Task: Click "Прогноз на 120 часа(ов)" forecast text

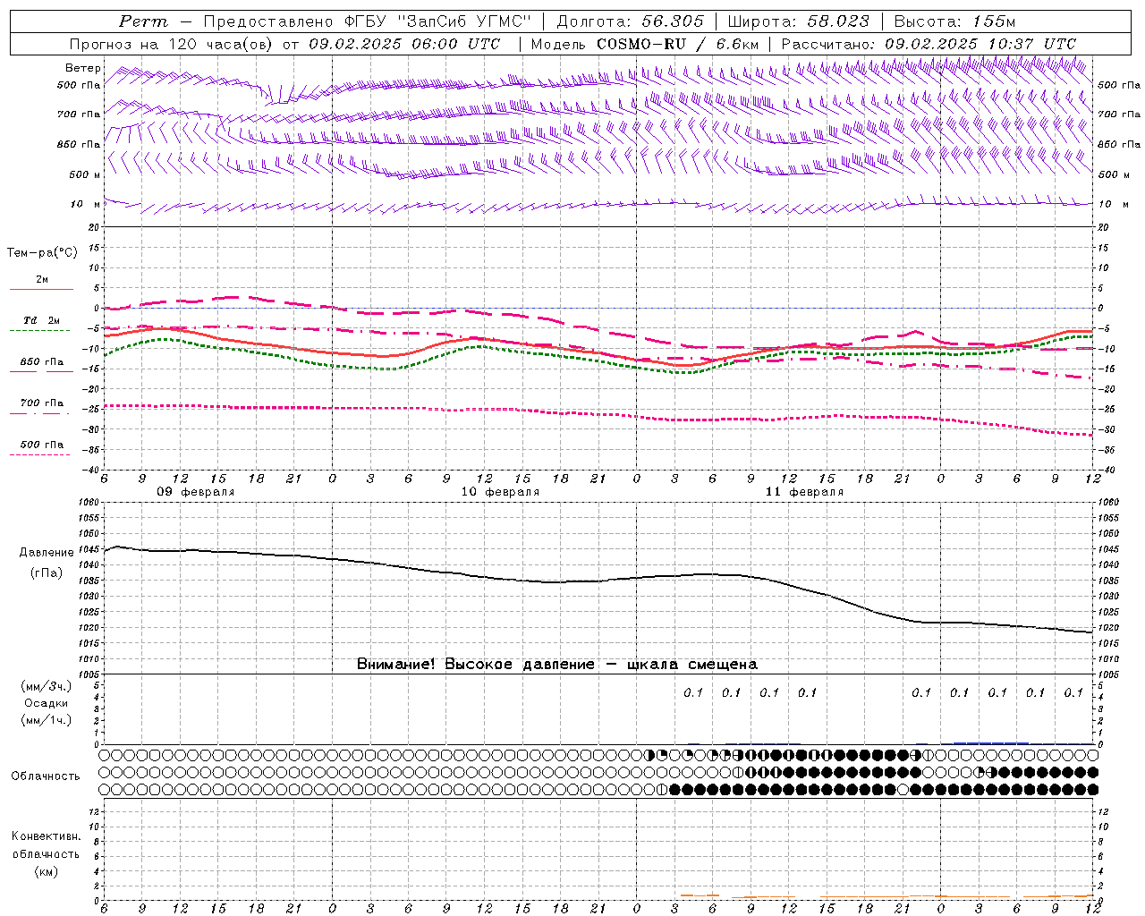Action: 170,44
